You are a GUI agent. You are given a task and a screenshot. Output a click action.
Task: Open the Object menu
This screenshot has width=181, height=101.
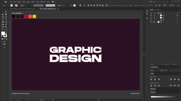pos(19,2)
